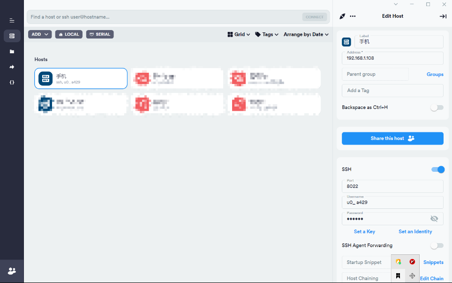The height and width of the screenshot is (283, 452).
Task: Disable the SSH toggle switch
Action: (x=437, y=169)
